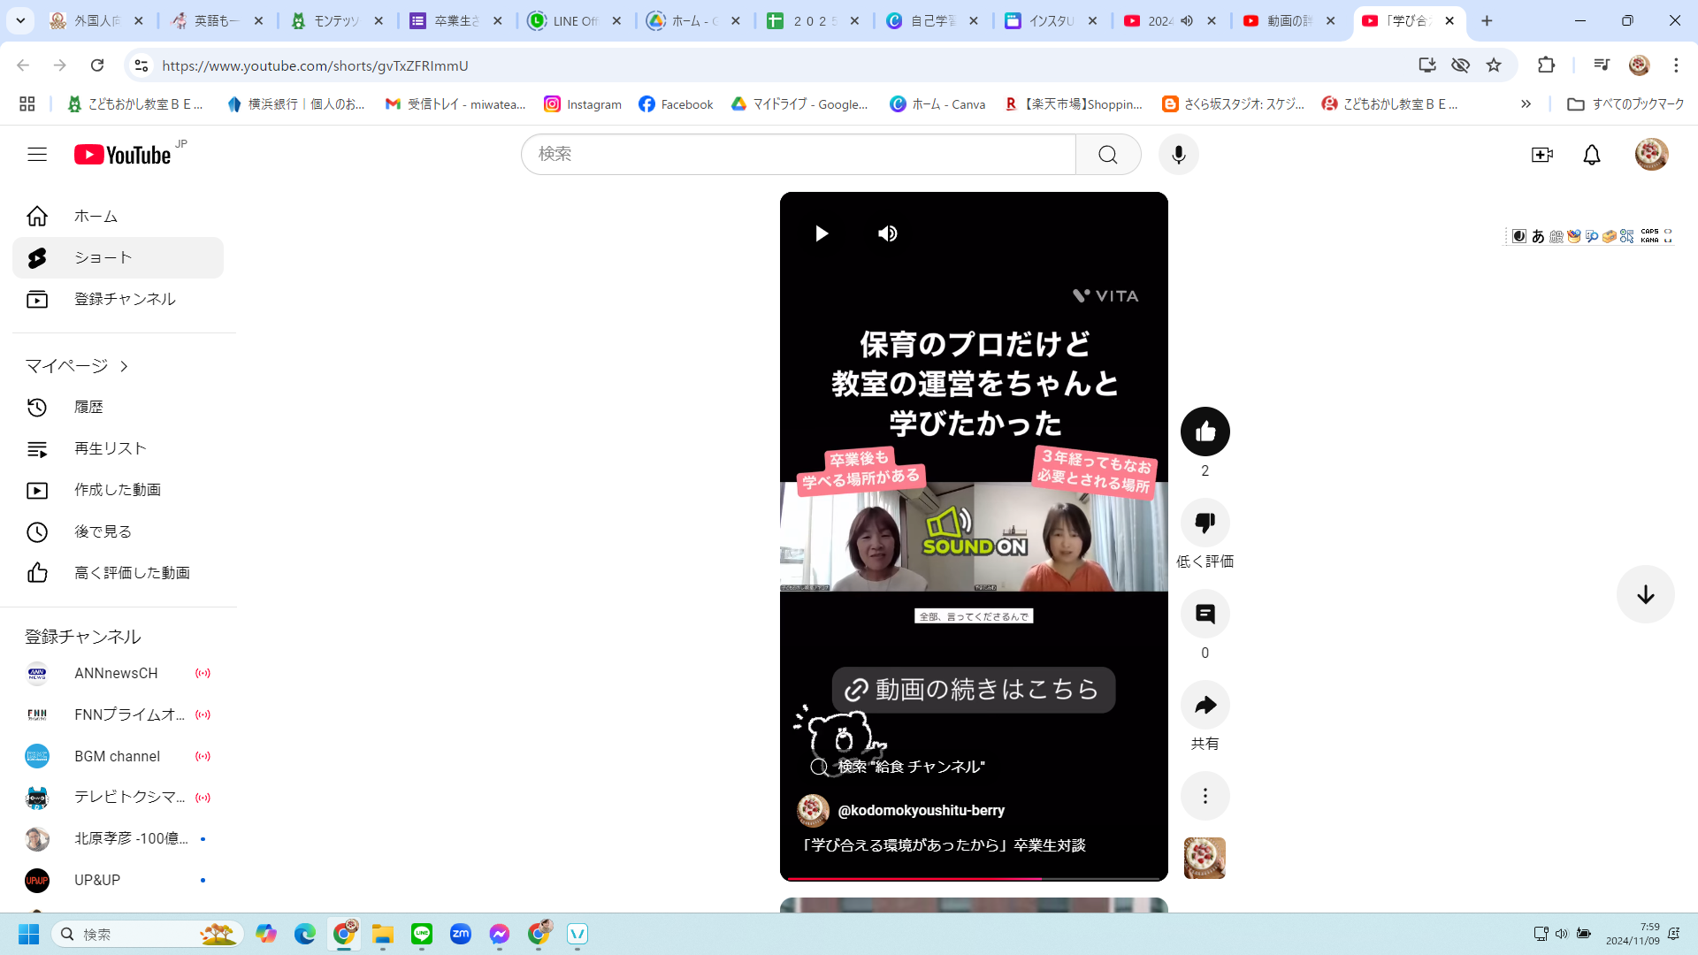Search with your voice microphone
Viewport: 1698px width, 955px height.
pos(1178,155)
